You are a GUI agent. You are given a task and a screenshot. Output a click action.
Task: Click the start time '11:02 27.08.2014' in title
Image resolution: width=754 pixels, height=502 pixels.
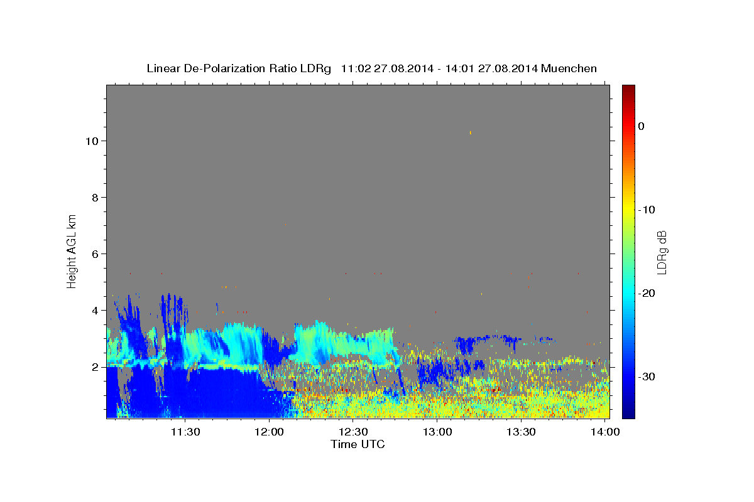tap(386, 68)
